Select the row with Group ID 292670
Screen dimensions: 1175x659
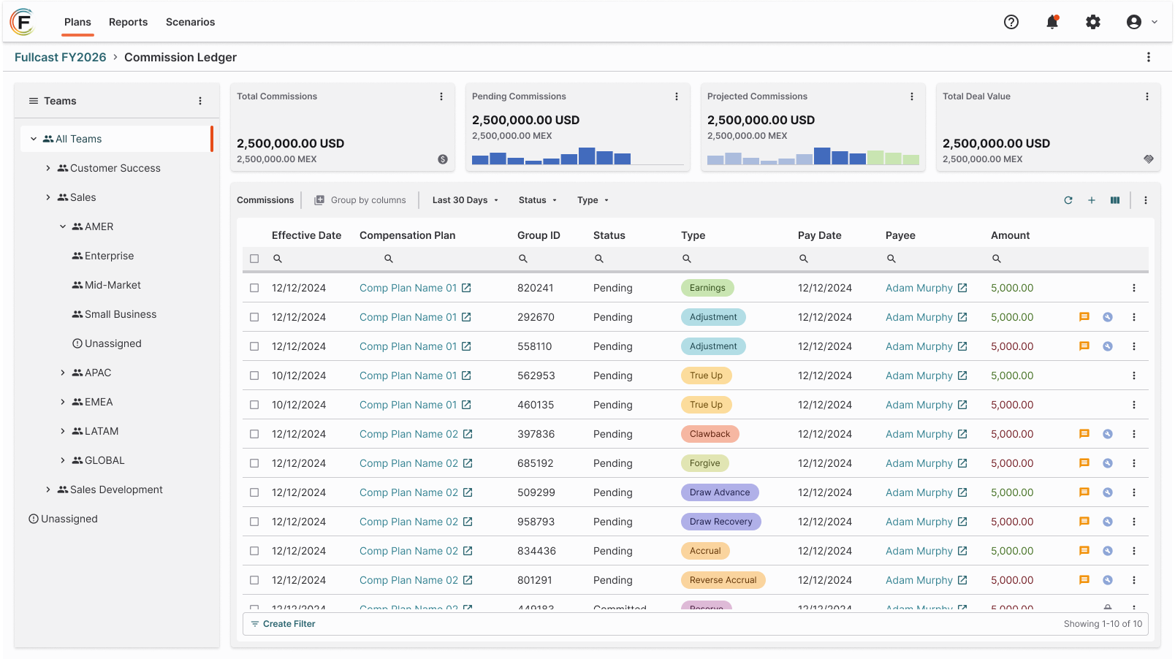[254, 317]
